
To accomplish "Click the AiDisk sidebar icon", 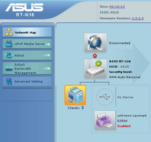I will click(x=9, y=55).
